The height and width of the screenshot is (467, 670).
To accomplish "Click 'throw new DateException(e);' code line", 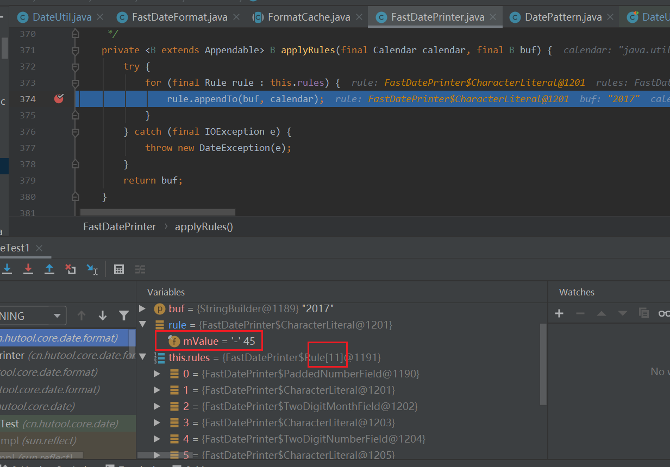I will [218, 148].
